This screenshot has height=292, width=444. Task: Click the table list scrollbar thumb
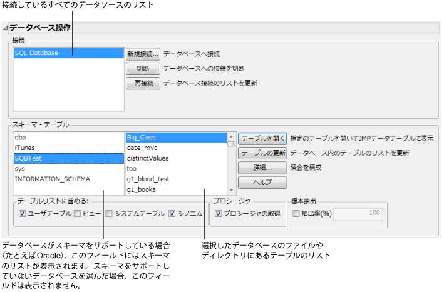point(232,144)
